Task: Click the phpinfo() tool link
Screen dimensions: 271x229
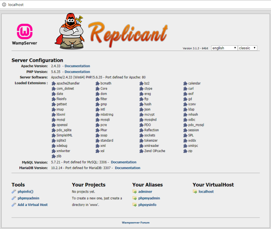Action: (x=25, y=191)
